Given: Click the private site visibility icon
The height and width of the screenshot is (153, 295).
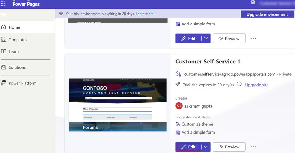Looking at the screenshot, I should [x=178, y=74].
